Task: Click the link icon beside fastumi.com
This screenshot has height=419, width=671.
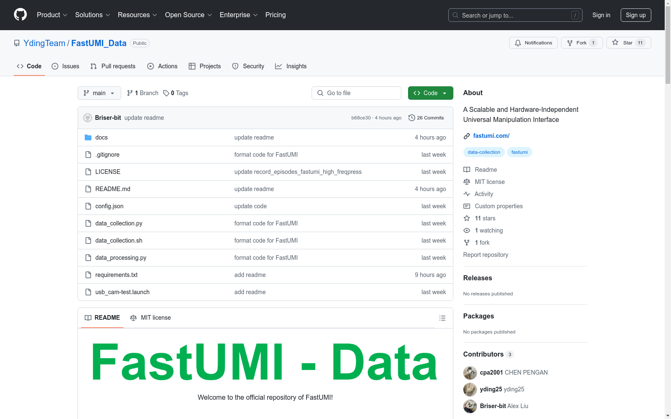Action: point(467,136)
